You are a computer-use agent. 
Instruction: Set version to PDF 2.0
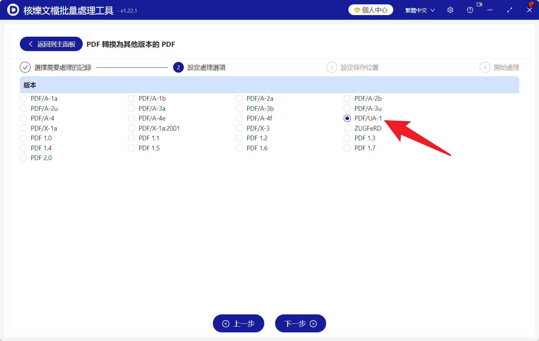[23, 158]
